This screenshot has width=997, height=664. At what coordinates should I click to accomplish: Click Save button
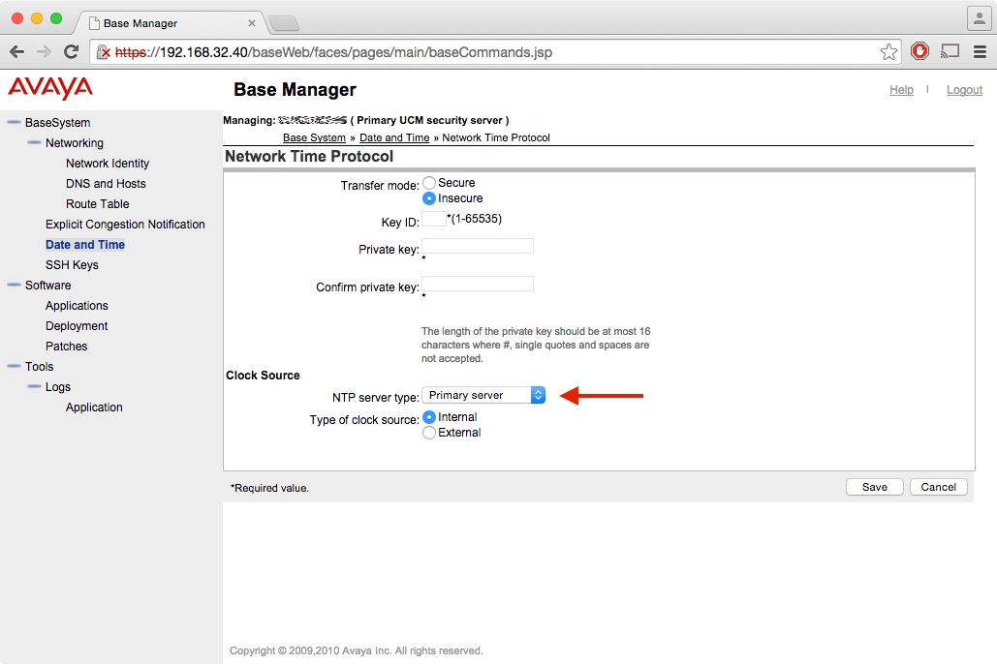click(x=874, y=487)
